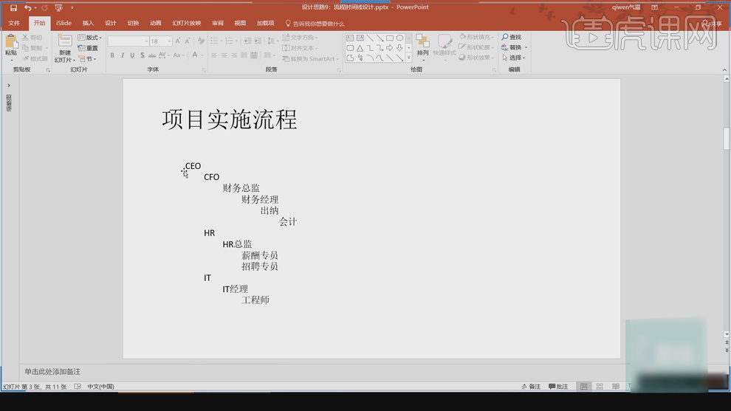Select the down arrow shape in gallery
This screenshot has height=411, width=731.
(399, 48)
